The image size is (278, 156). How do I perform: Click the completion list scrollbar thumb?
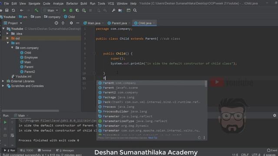(x=206, y=84)
